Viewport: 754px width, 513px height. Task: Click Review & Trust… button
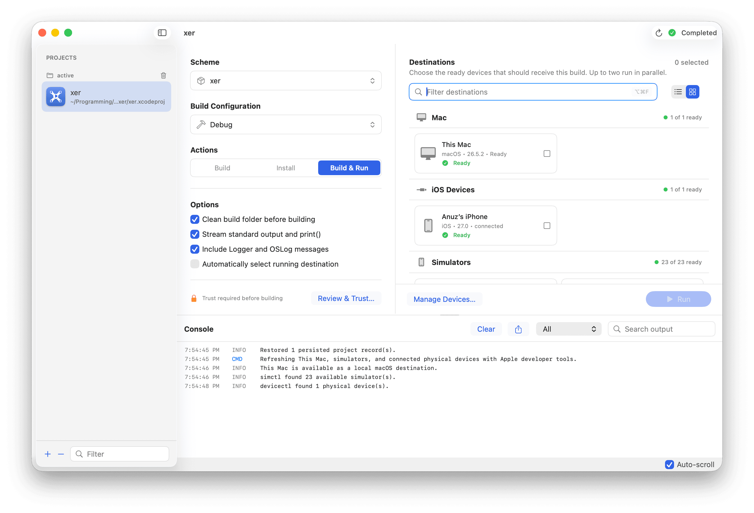pos(346,298)
